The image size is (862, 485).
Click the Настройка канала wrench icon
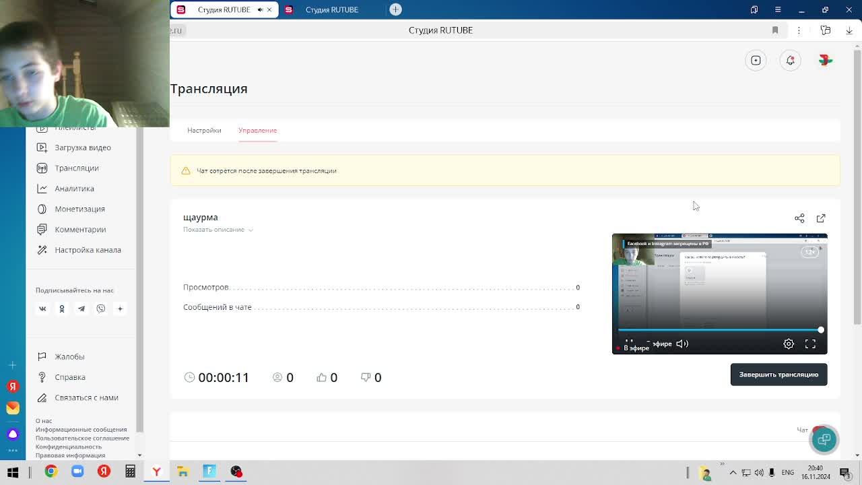tap(42, 250)
